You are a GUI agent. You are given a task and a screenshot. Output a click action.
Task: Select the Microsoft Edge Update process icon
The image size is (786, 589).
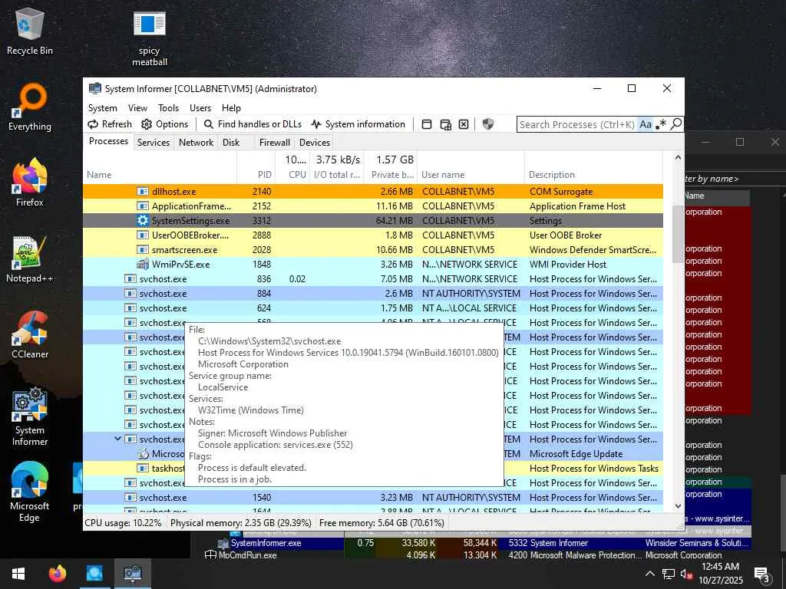point(143,454)
